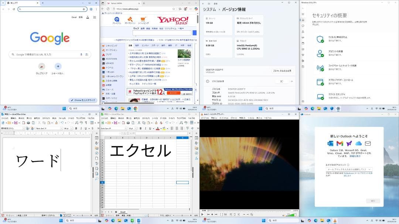Click the Google search field on new tab
Image resolution: width=399 pixels, height=224 pixels.
point(50,54)
